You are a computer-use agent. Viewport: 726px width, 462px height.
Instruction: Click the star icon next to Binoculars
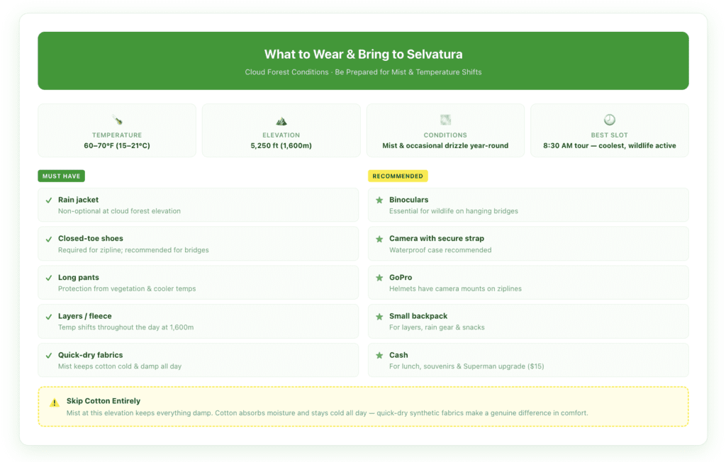point(379,200)
